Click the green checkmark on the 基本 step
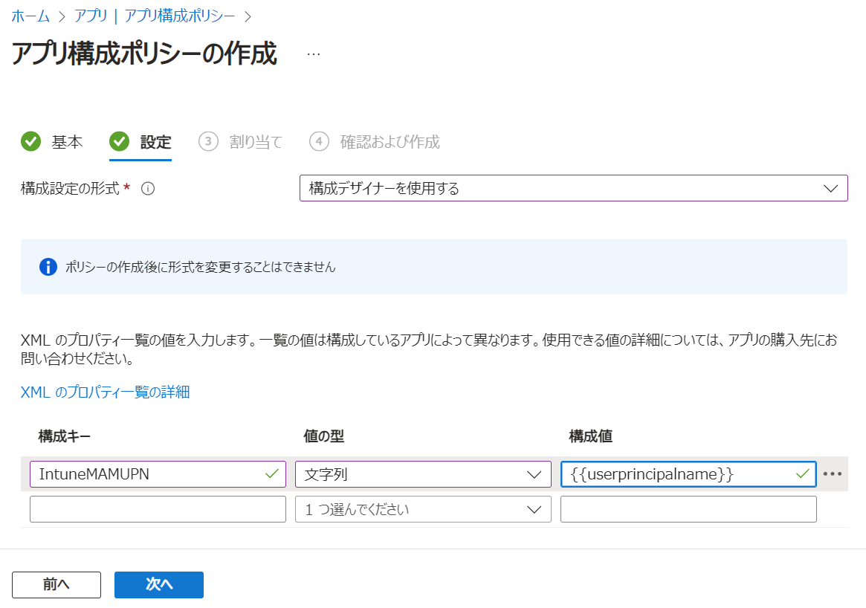This screenshot has width=866, height=608. click(30, 142)
